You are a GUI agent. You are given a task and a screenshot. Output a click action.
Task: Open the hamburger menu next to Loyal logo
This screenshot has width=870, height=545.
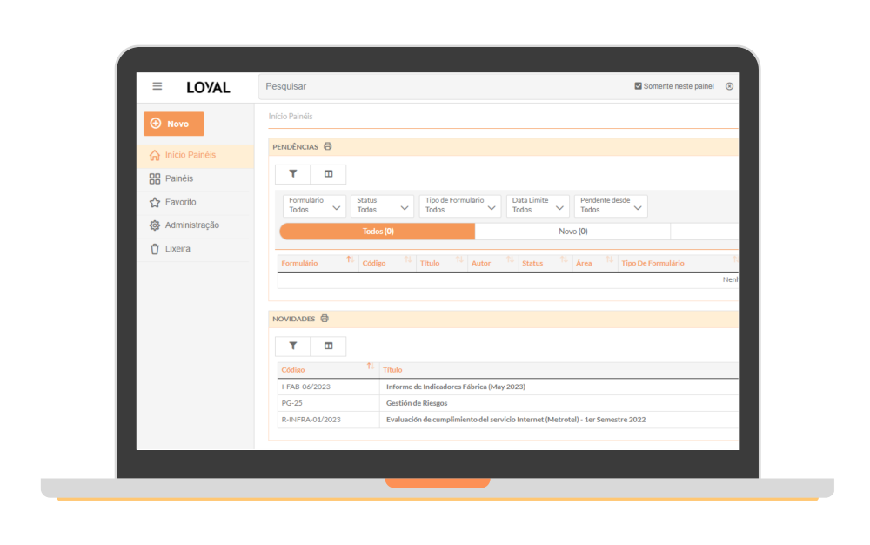[157, 86]
